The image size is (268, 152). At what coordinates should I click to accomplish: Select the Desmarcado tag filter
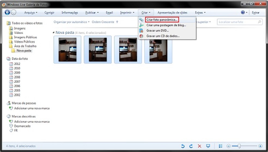point(22,126)
